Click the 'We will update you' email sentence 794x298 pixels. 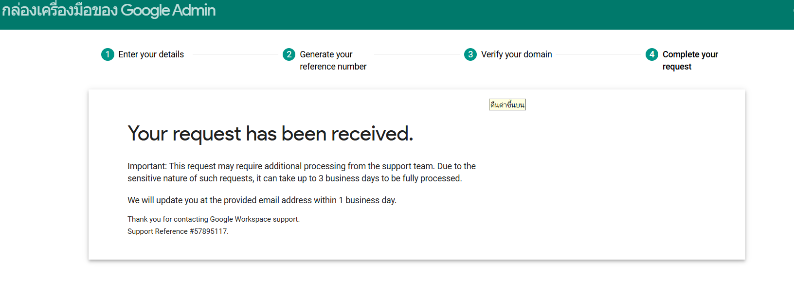[262, 200]
